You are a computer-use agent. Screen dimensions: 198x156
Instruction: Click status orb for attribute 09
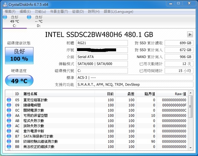(x=9, y=105)
